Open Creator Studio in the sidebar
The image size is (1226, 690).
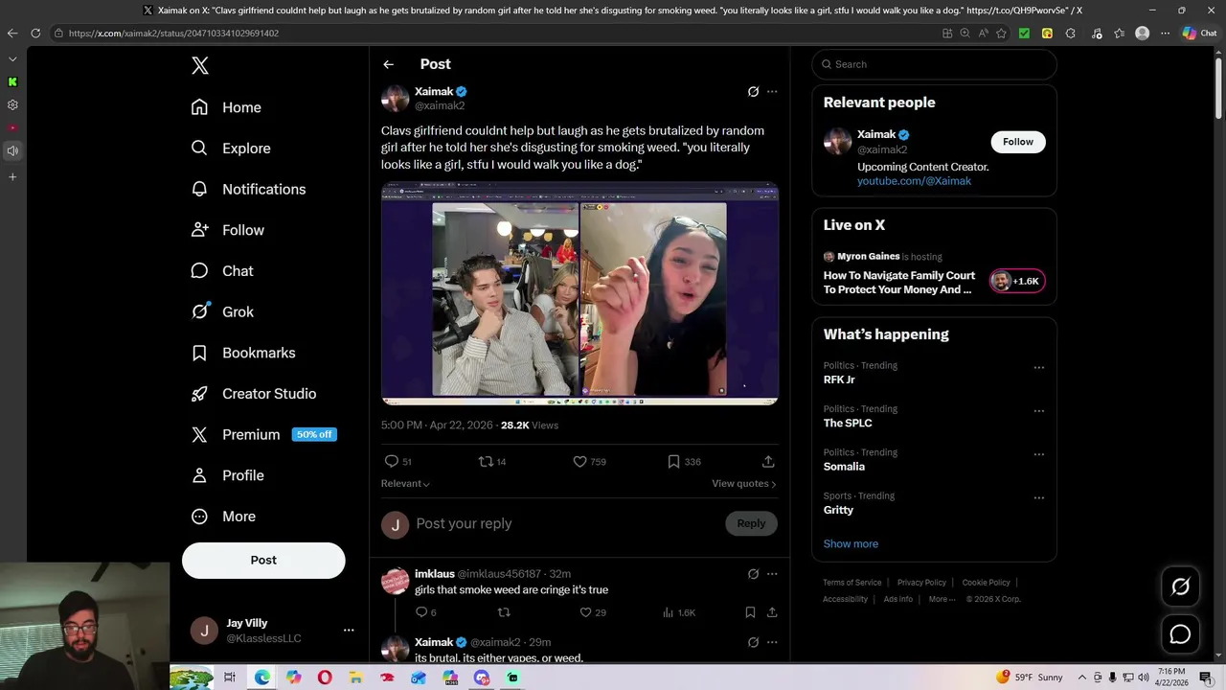(254, 394)
